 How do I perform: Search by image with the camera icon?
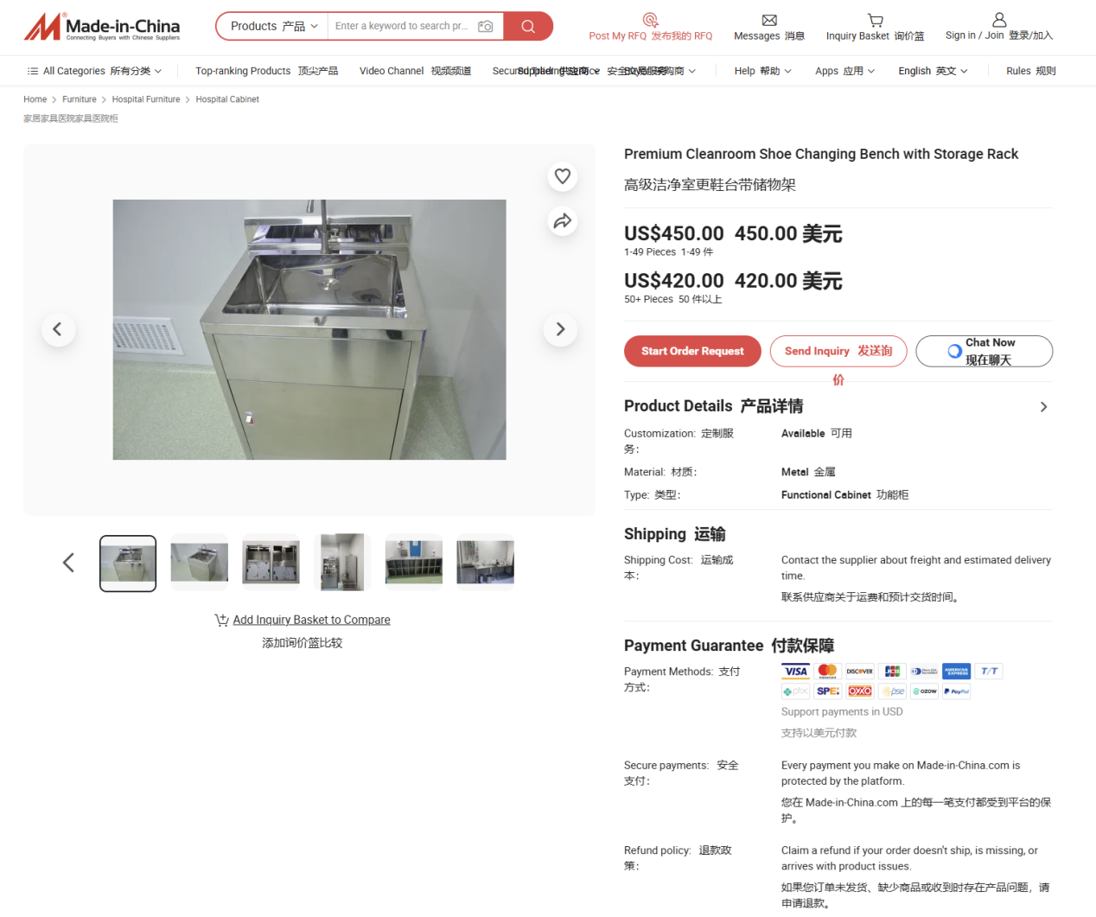pyautogui.click(x=486, y=27)
